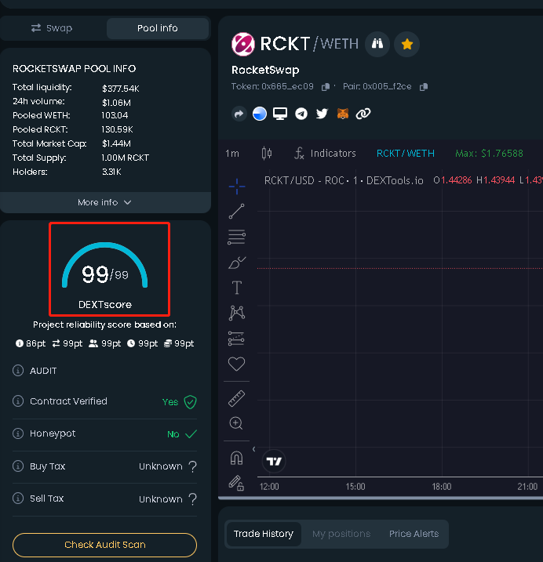
Task: Copy the token address 0x665_ec09
Action: [x=326, y=87]
